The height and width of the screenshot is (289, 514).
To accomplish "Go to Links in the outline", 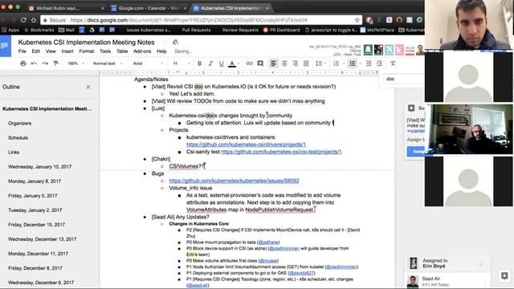I will (14, 152).
